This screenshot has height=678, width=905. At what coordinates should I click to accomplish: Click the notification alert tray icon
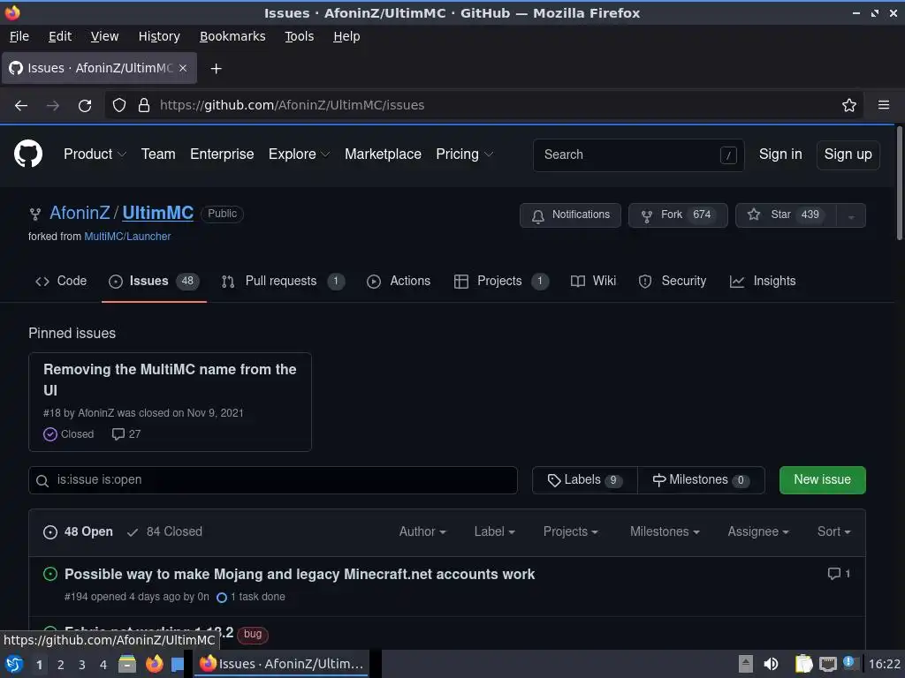(x=848, y=662)
